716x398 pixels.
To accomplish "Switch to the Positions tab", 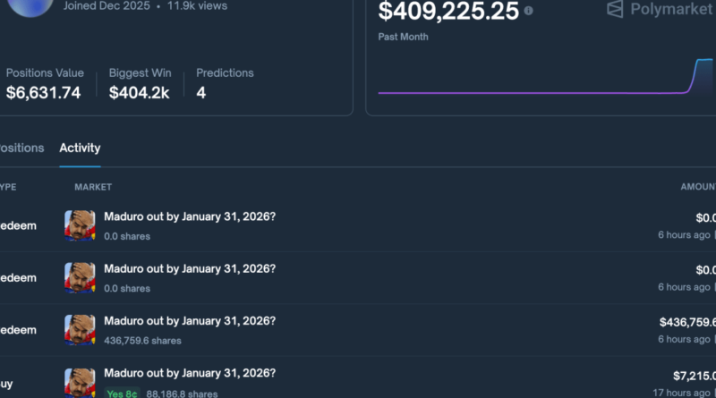I will tap(21, 148).
